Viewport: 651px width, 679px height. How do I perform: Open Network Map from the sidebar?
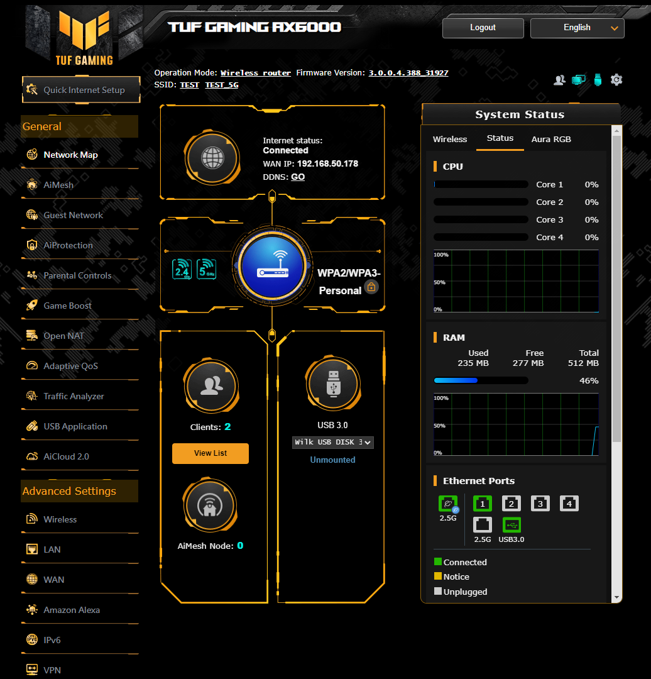[80, 155]
